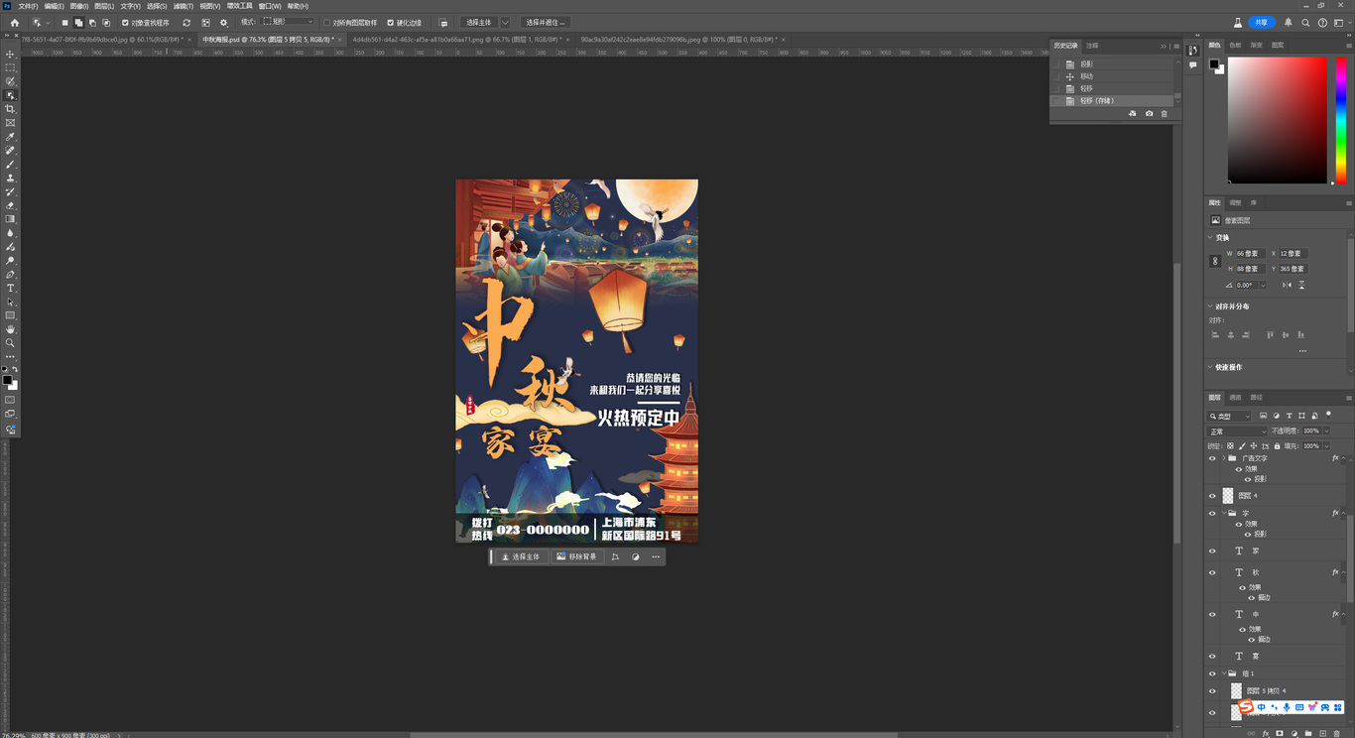Hide the 组 1 group

tap(1212, 674)
